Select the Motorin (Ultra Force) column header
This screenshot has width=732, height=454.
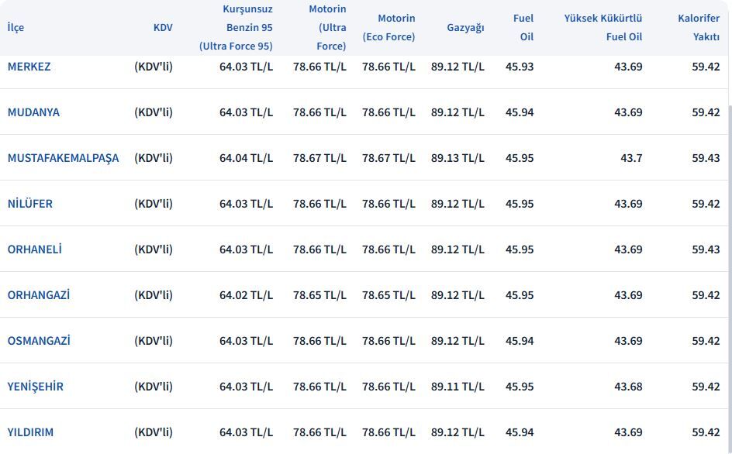[327, 28]
